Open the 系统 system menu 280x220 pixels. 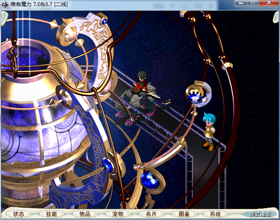coord(215,214)
